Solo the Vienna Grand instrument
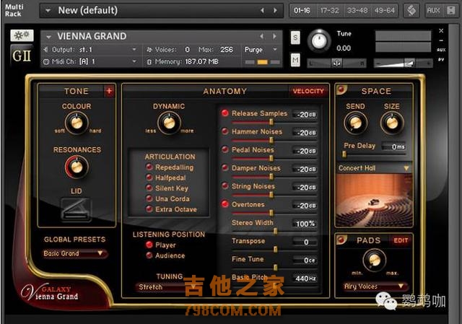 click(295, 38)
